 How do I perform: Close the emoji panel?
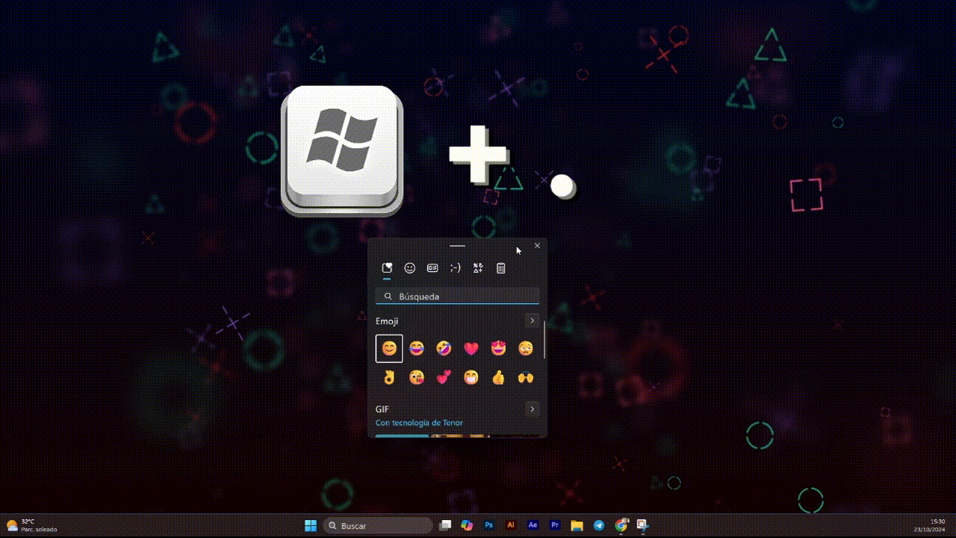click(x=537, y=246)
